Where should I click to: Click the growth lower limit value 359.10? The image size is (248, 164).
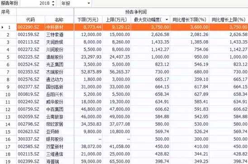(201, 79)
